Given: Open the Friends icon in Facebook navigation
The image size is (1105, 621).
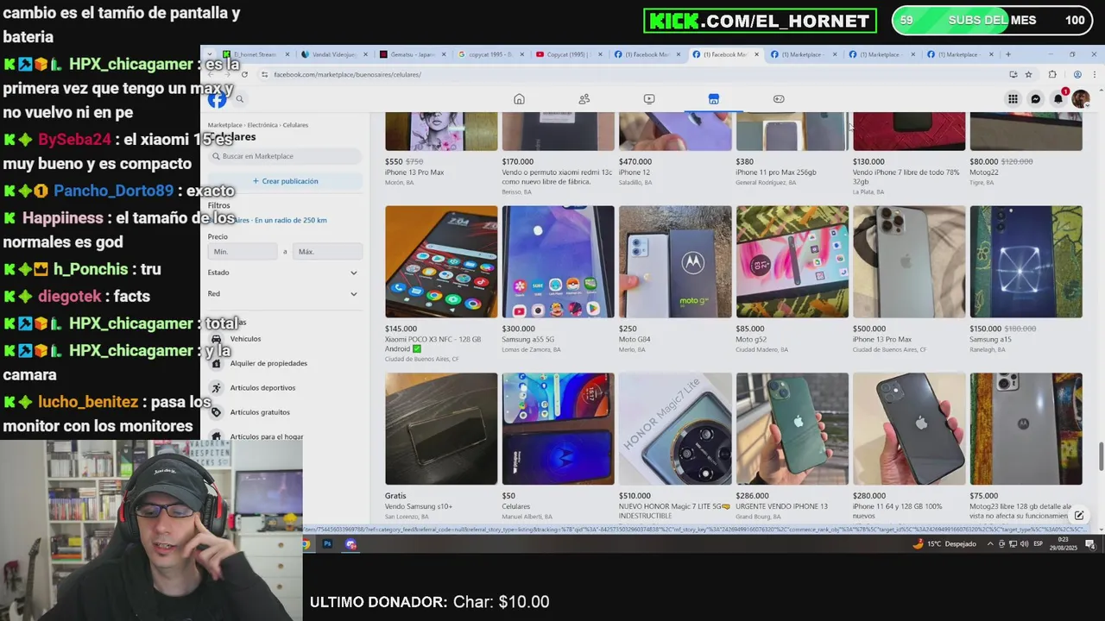Looking at the screenshot, I should click(584, 99).
